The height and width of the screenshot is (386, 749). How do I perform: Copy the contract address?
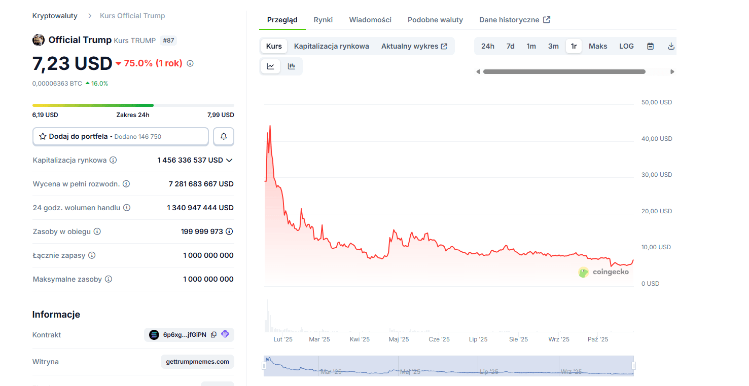click(213, 335)
